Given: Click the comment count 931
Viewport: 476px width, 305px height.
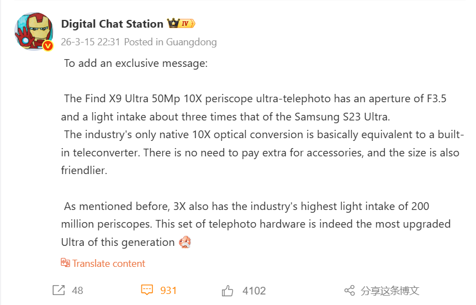Looking at the screenshot, I should [x=168, y=291].
